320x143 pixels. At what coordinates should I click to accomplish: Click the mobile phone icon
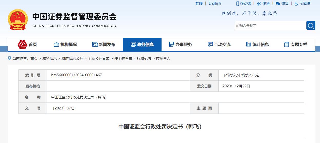pos(237,3)
